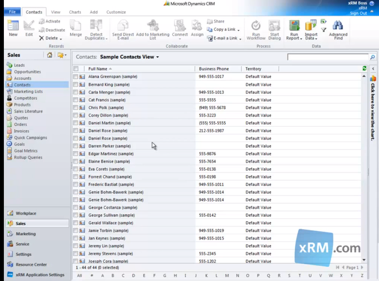Switch to the View ribbon tab
379x281 pixels.
click(x=56, y=12)
